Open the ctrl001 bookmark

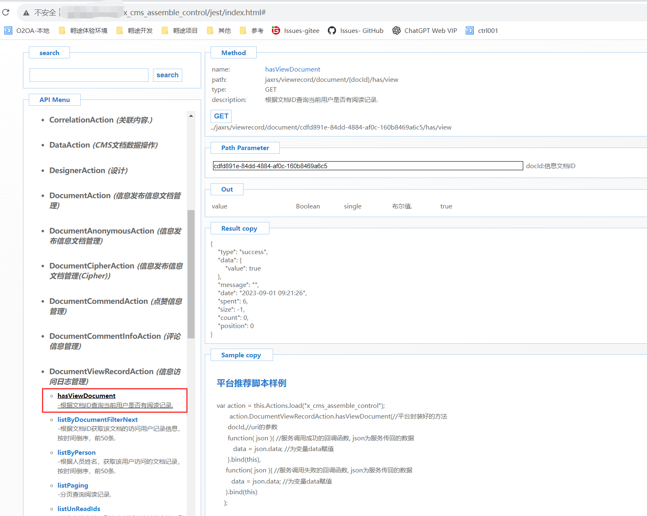pos(482,30)
